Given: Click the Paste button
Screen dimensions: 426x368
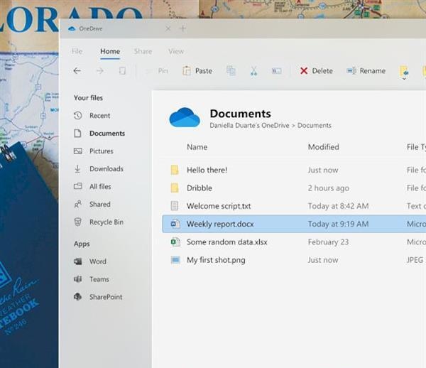Looking at the screenshot, I should (x=197, y=71).
